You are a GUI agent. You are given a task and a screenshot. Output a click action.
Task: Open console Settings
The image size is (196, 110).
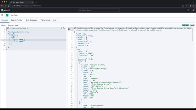click(11, 25)
